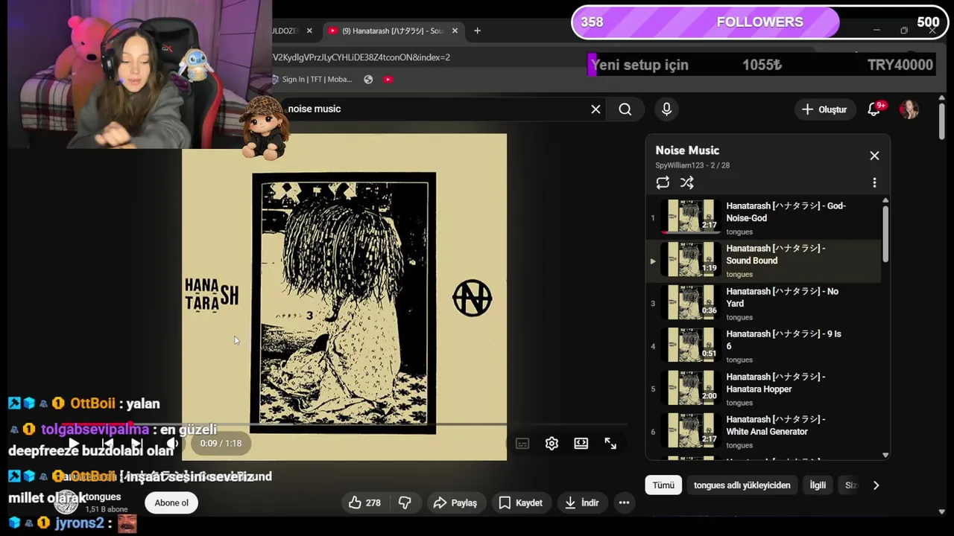This screenshot has height=536, width=954.
Task: Skip to the next video
Action: pyautogui.click(x=136, y=444)
